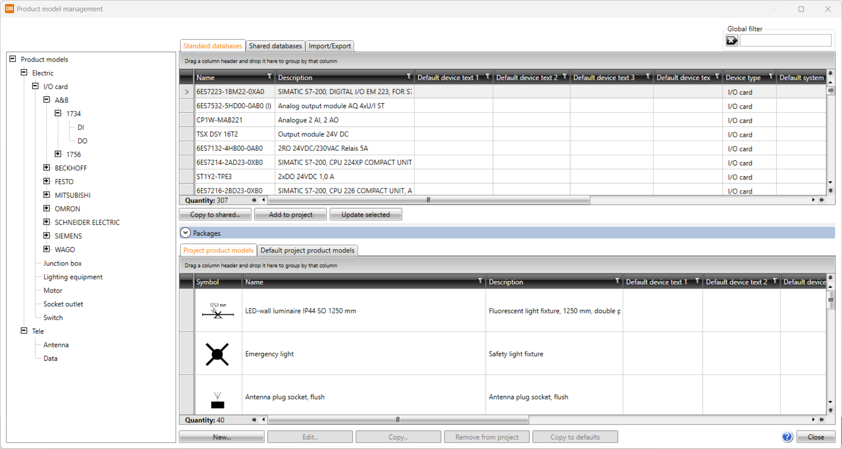Viewport: 842px width, 449px height.
Task: Click the Add to project button
Action: coord(290,214)
